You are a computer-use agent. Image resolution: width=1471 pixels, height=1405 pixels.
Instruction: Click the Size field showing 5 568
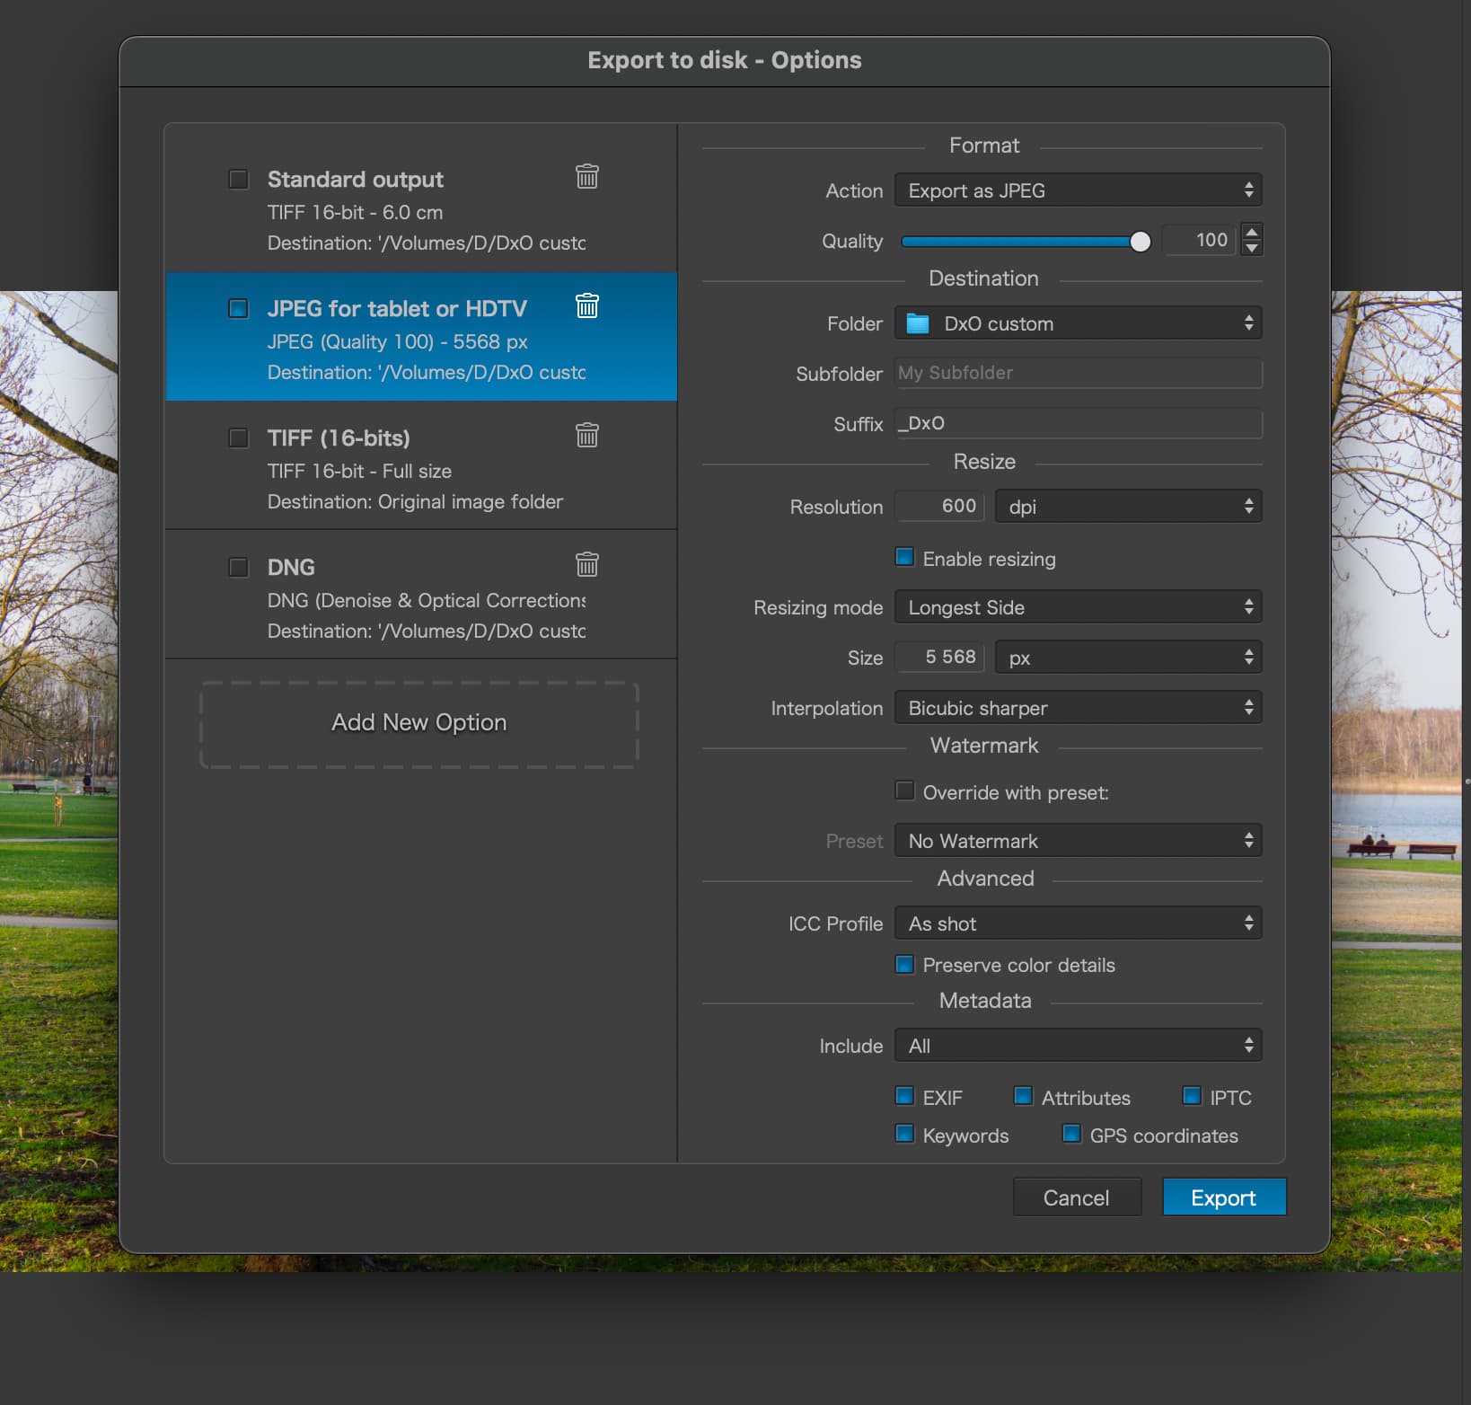[939, 657]
